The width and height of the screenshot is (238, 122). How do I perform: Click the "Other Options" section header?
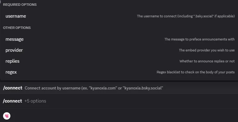click(17, 28)
